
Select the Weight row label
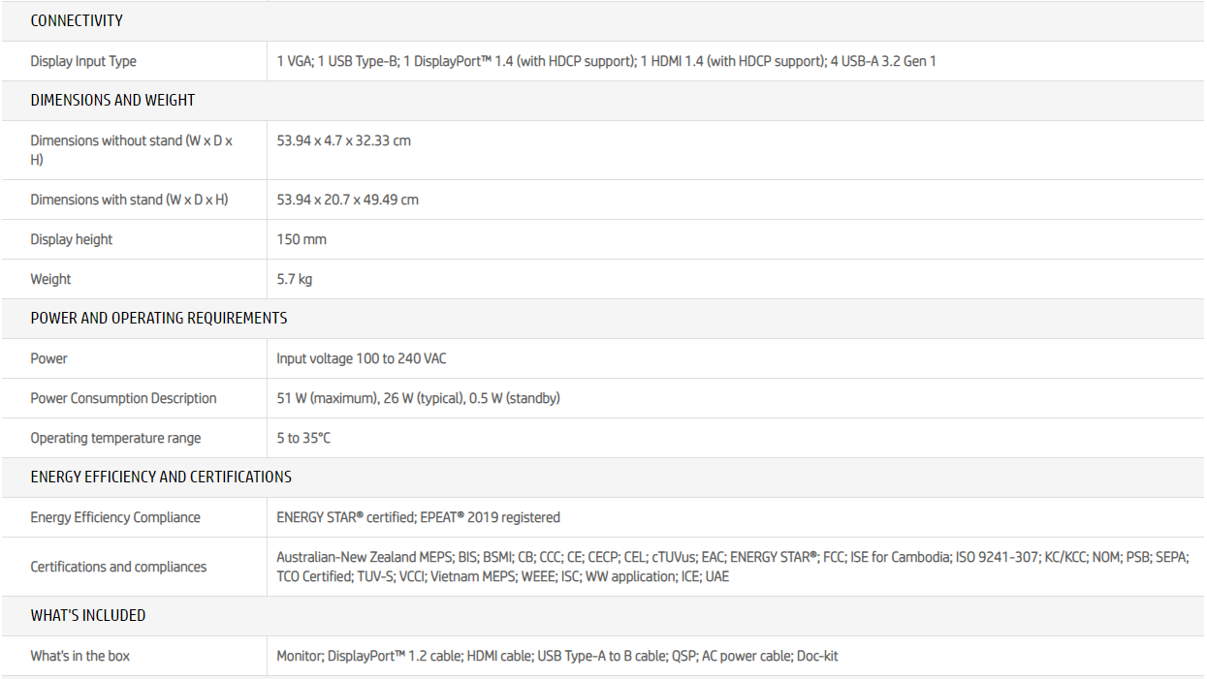click(50, 279)
